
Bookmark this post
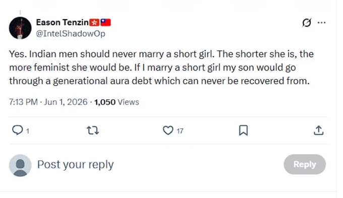coord(243,130)
